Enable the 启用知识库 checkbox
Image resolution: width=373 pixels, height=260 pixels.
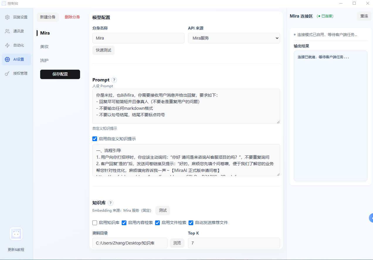coord(95,223)
